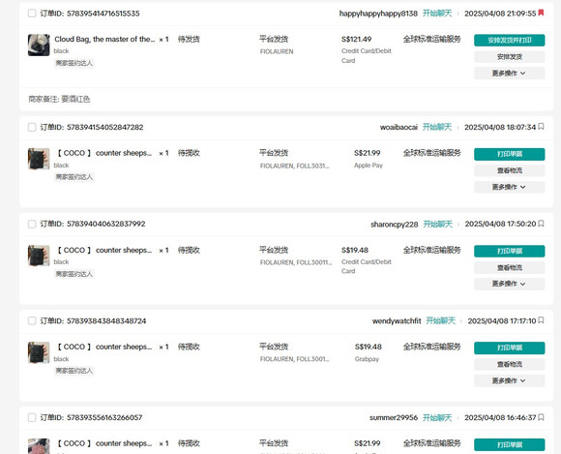Expand 更多操作 dropdown for sharoncpy228 order
The height and width of the screenshot is (454, 561).
tap(509, 284)
